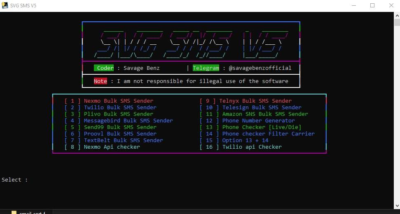Select option 11 Amazon SNS Bulk SMS Sender
Screen dimensions: 400x214
pos(254,114)
